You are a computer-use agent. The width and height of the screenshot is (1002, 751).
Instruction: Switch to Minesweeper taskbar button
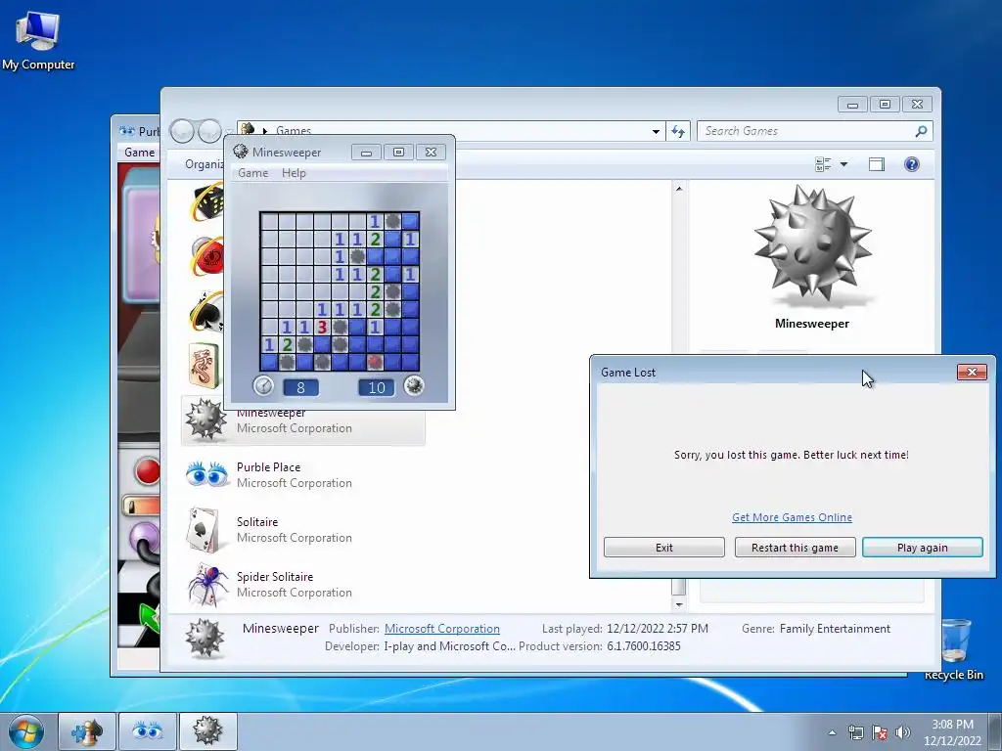click(x=207, y=731)
